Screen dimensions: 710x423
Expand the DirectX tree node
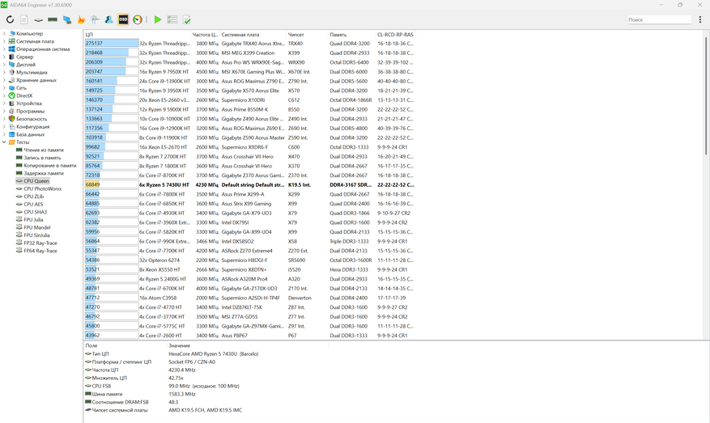coord(4,95)
